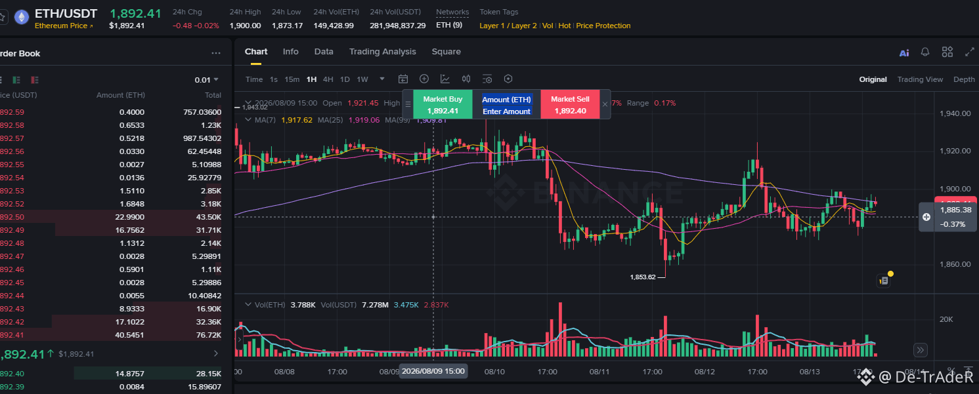This screenshot has height=394, width=979.
Task: Toggle the favorite star beside ETH/USDT
Action: pyautogui.click(x=2, y=18)
